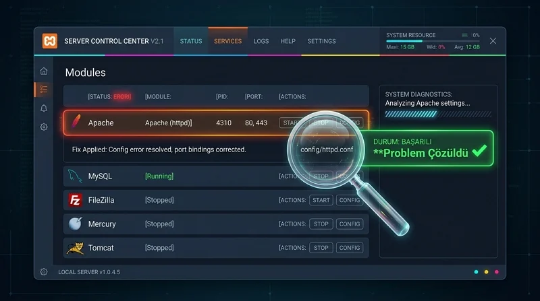
Task: Click STOP button in the Apache row
Action: click(321, 123)
